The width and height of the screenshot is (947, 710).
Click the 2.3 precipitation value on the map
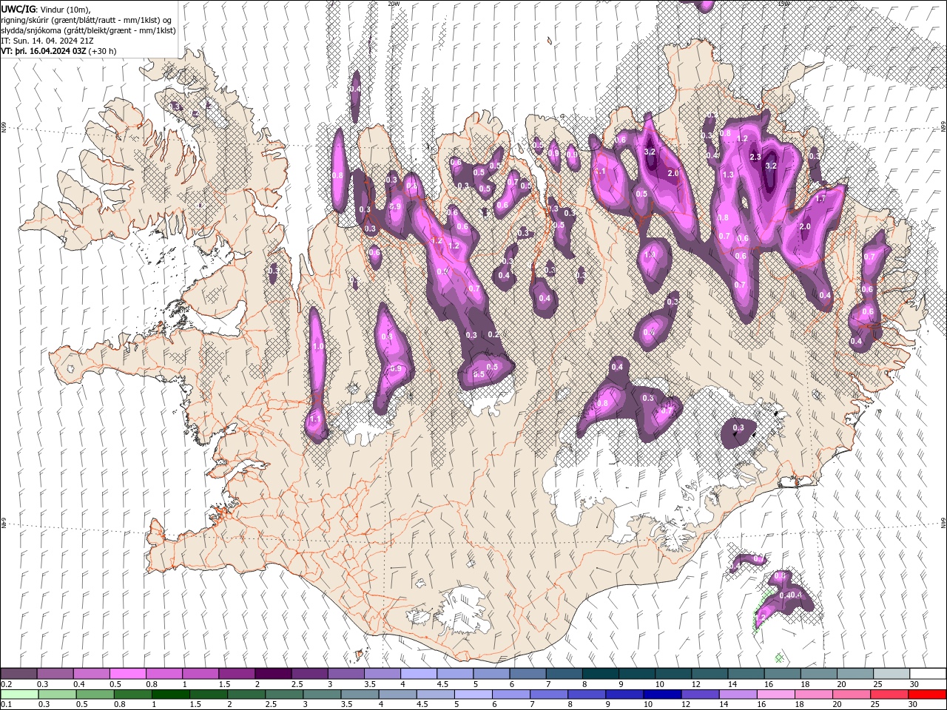pyautogui.click(x=755, y=157)
